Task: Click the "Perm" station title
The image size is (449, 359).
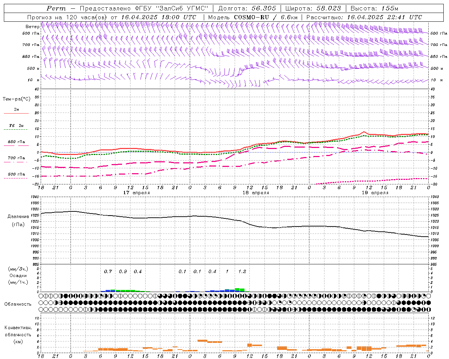Action: click(56, 8)
